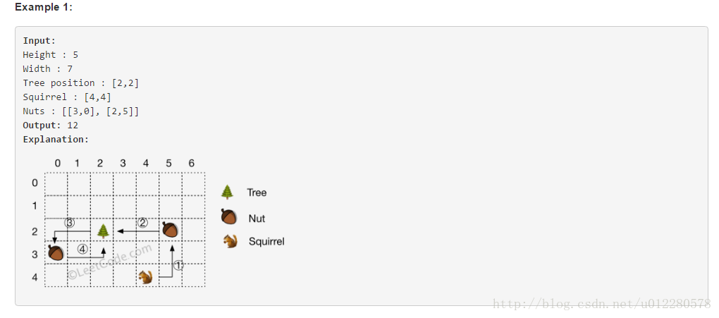
Task: Click the nut at grid column 5
Action: [170, 229]
